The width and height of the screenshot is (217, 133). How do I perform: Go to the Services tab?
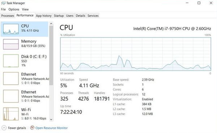point(93,16)
